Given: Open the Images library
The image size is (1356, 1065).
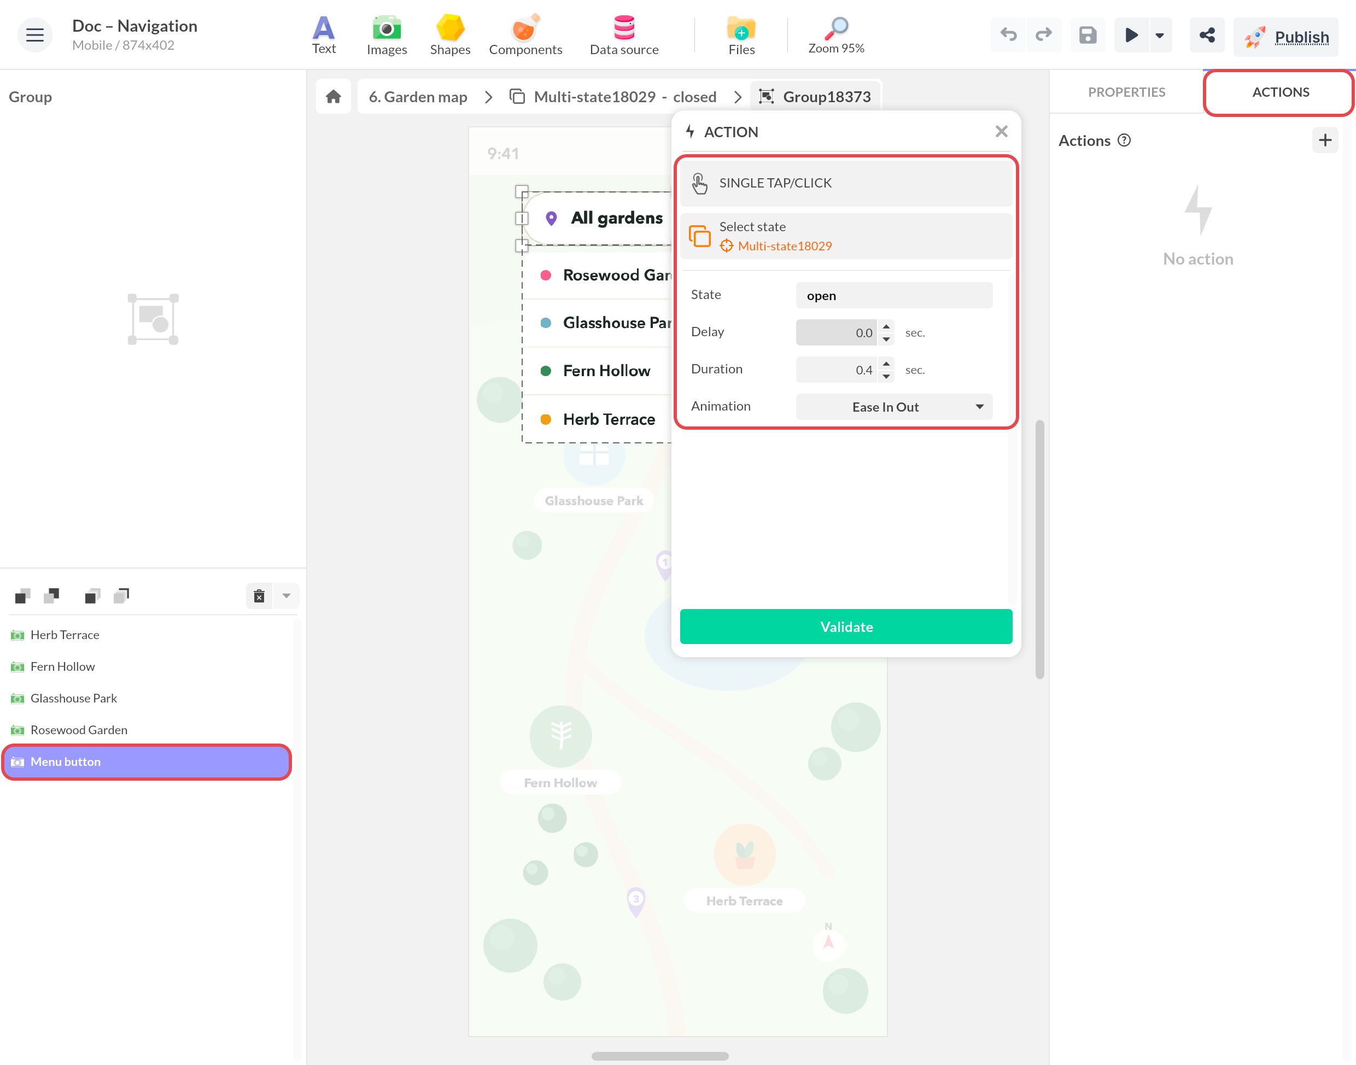Looking at the screenshot, I should point(387,36).
